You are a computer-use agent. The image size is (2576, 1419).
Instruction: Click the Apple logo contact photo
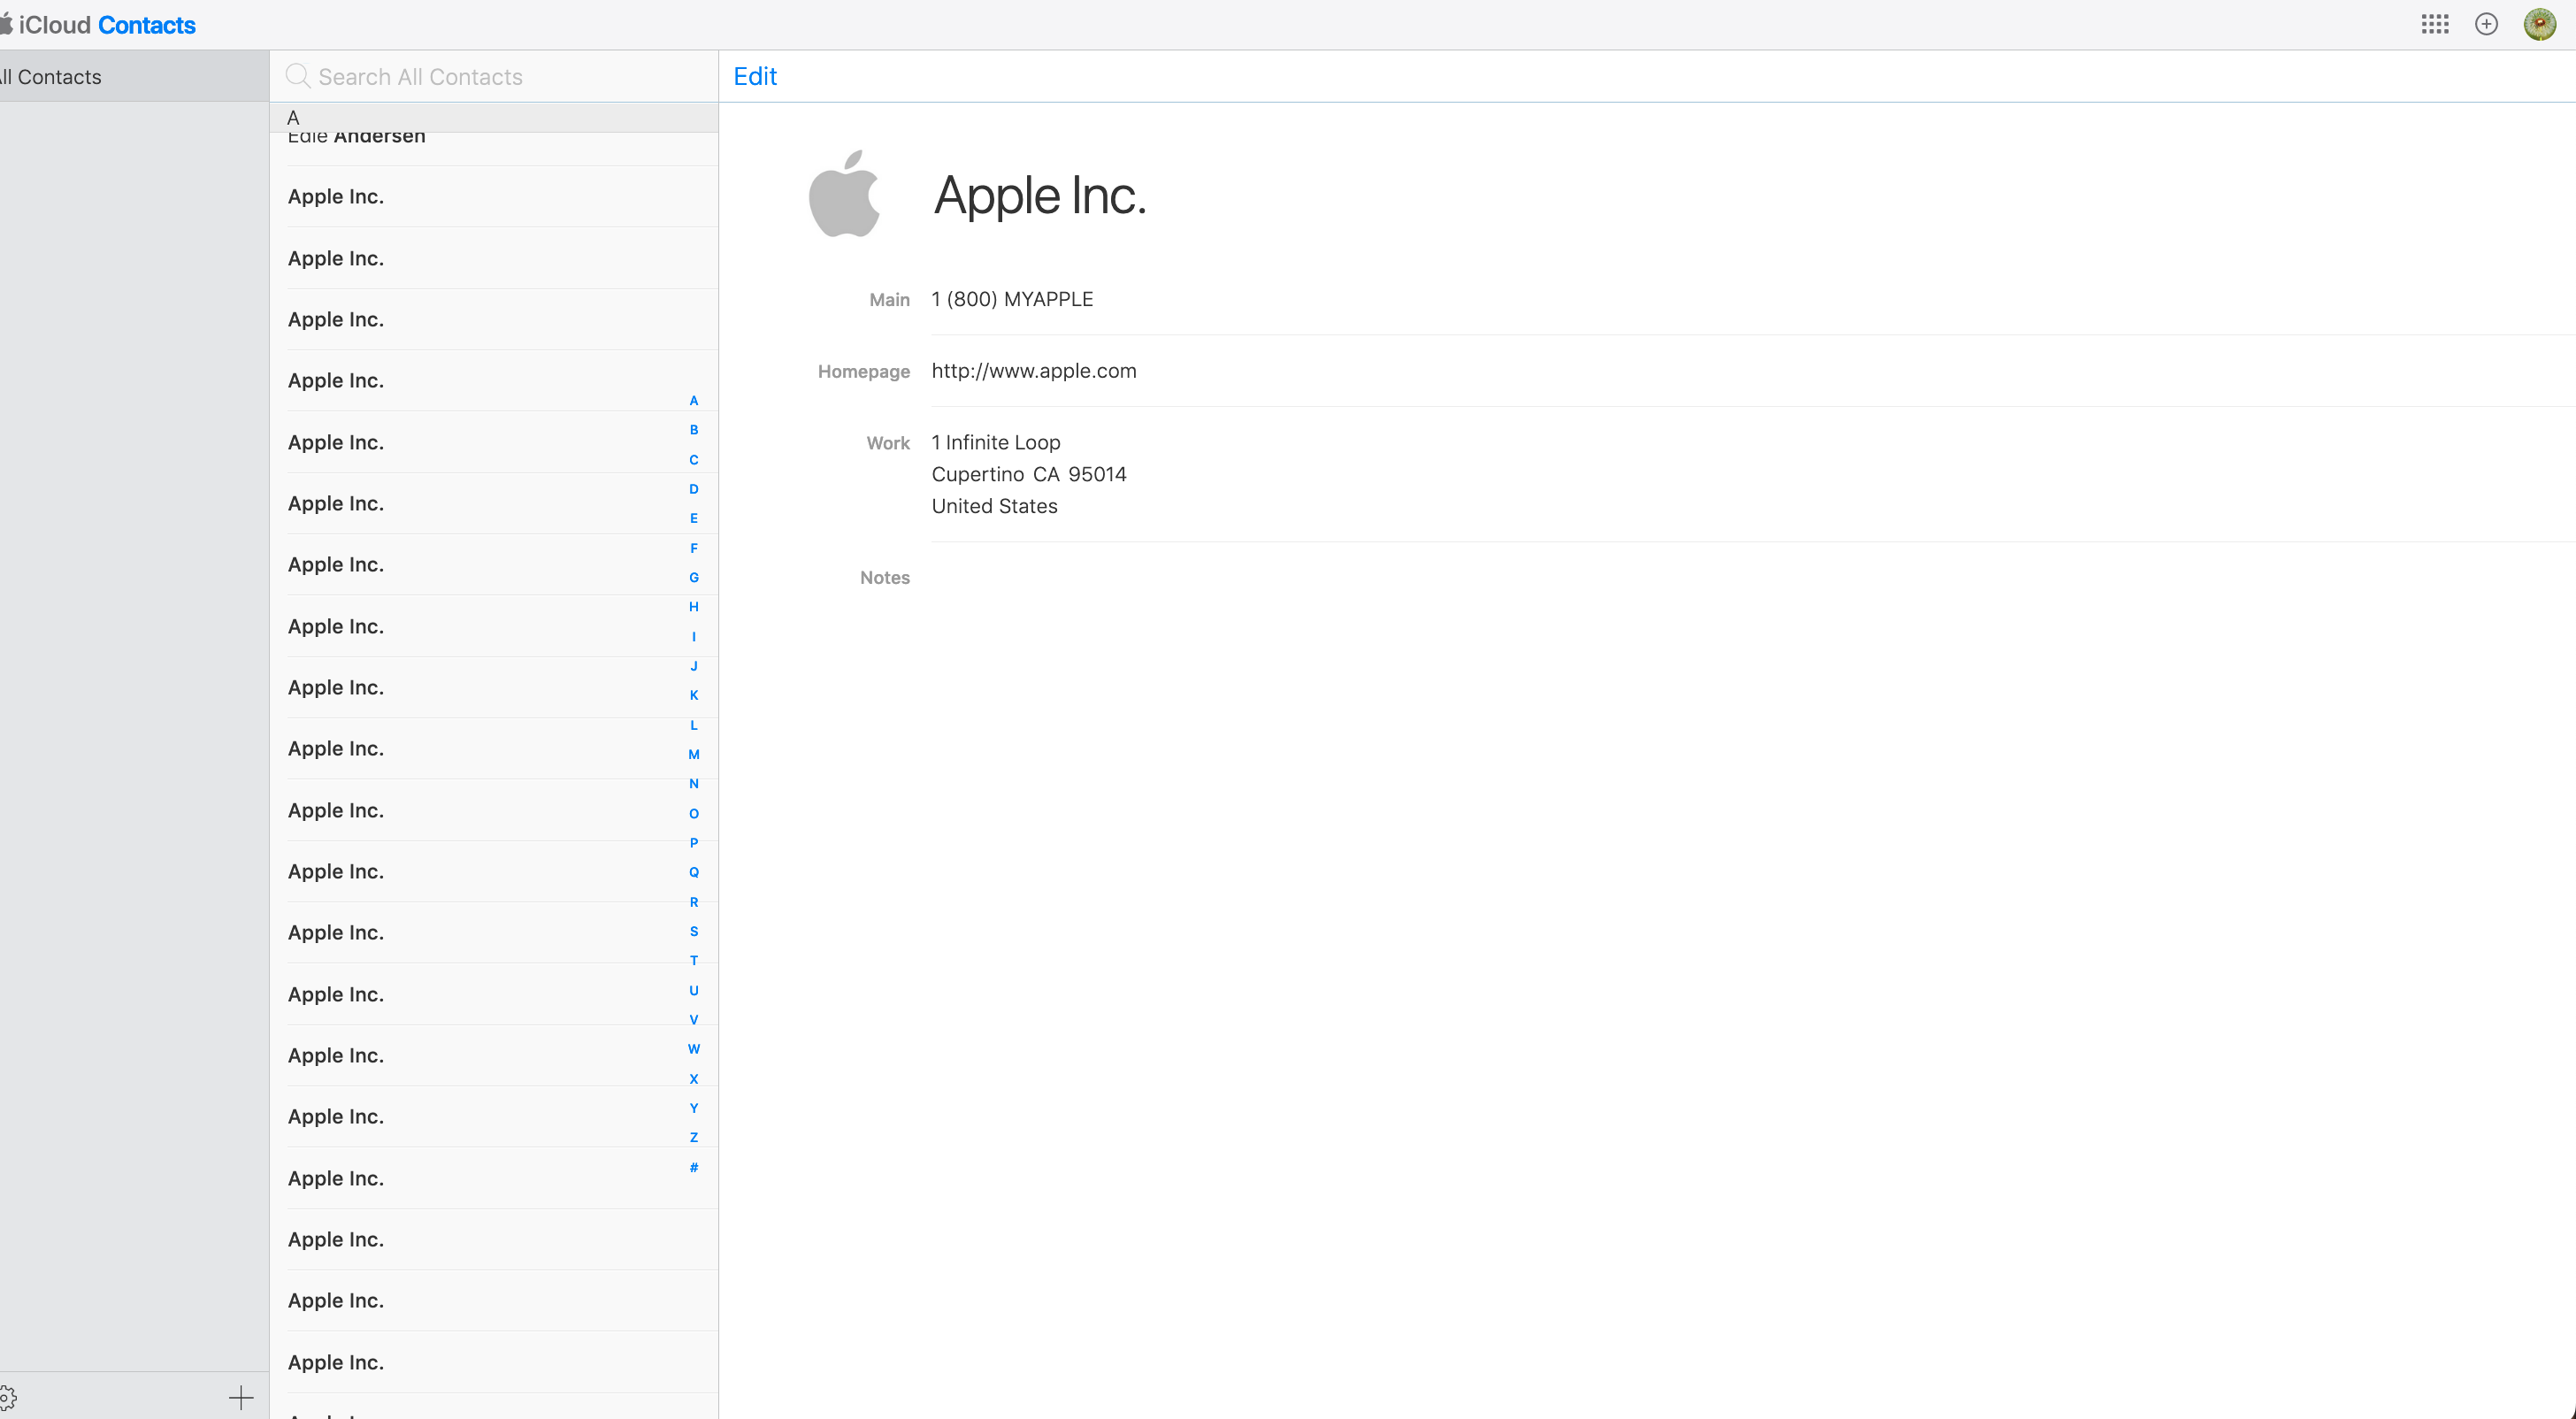coord(844,194)
